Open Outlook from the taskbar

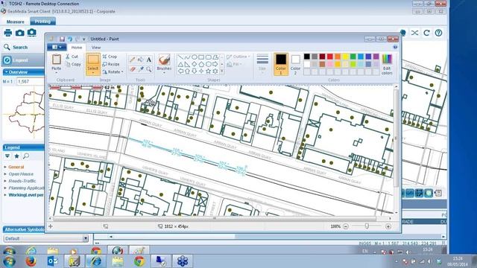point(53,261)
